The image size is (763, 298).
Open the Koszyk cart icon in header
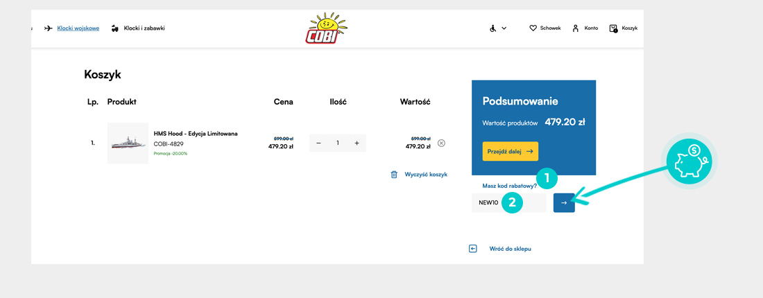coord(613,28)
